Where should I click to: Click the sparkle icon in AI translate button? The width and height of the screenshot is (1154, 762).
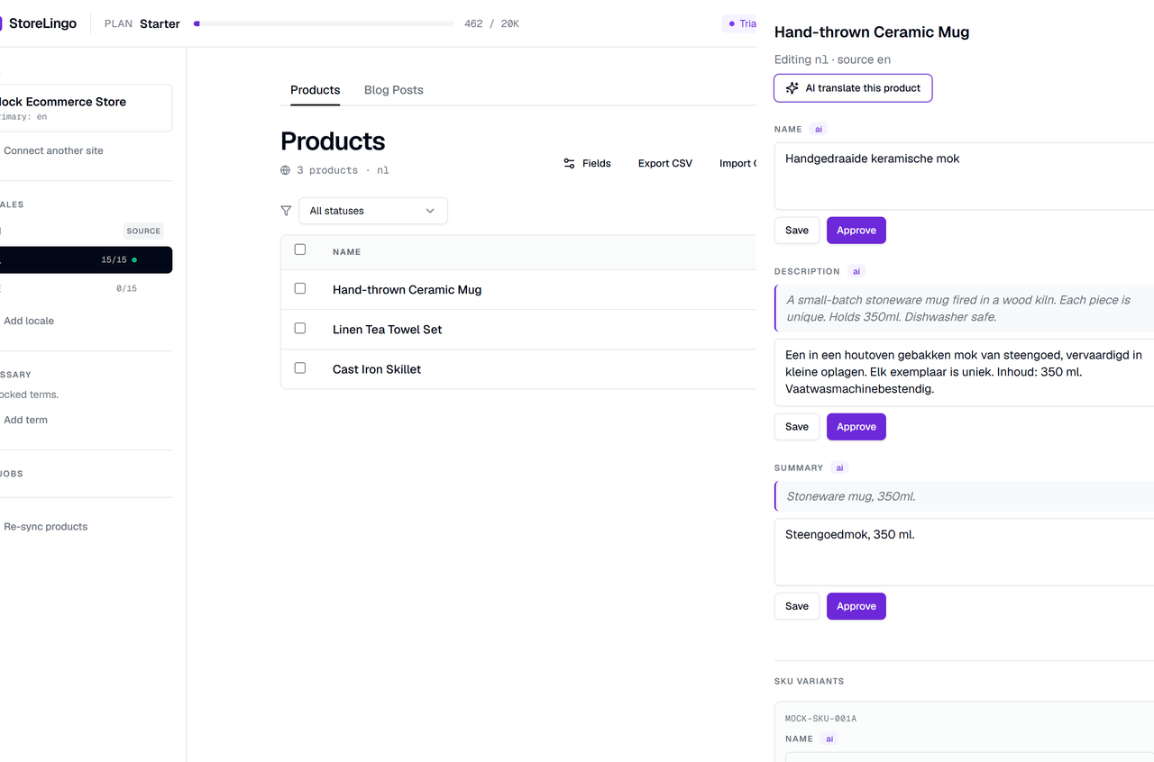click(792, 88)
